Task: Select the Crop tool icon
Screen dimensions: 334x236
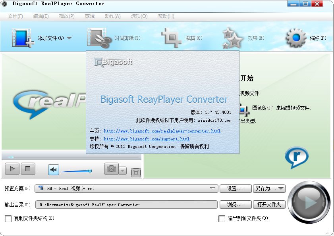Action: [x=171, y=38]
